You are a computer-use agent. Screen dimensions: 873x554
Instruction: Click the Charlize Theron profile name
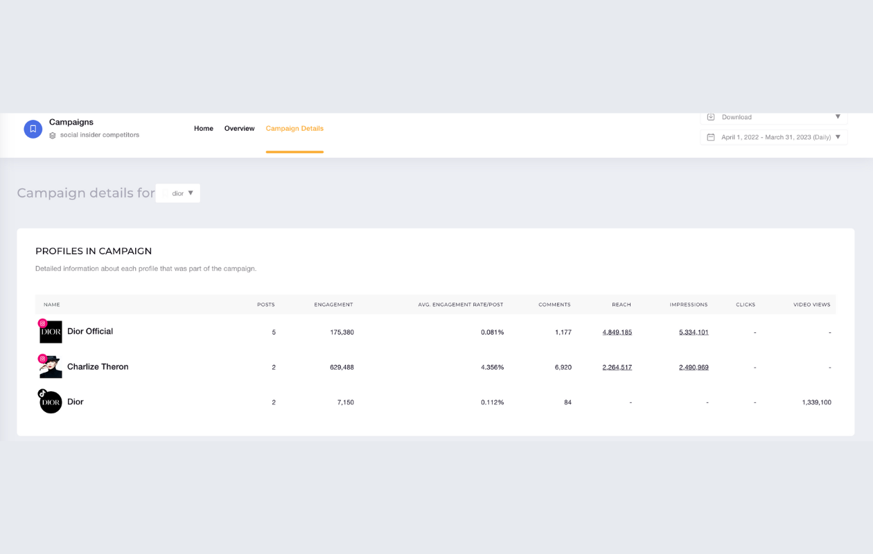point(98,367)
